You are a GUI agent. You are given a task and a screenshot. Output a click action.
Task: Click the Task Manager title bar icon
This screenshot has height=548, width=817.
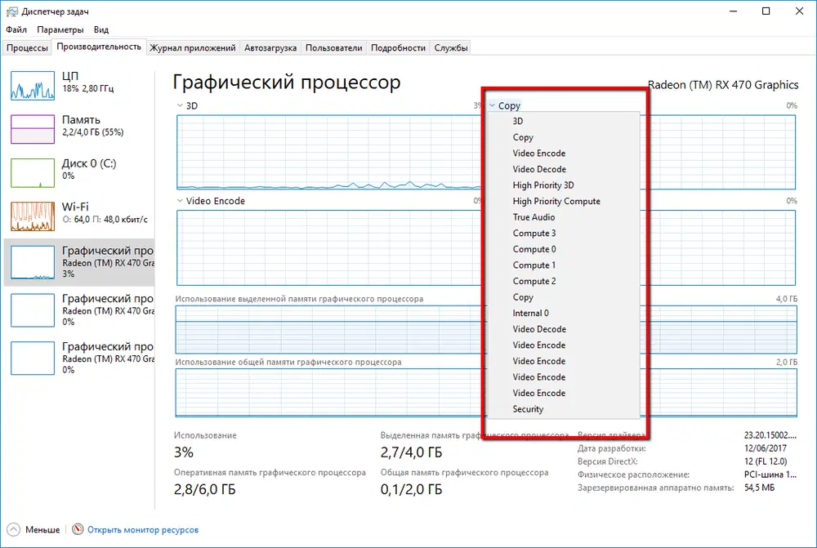[11, 11]
